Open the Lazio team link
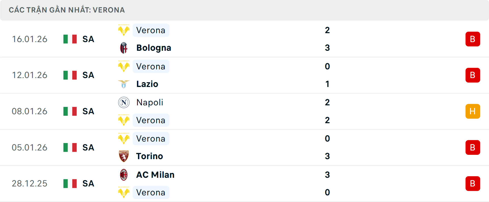489x202 pixels. click(147, 84)
